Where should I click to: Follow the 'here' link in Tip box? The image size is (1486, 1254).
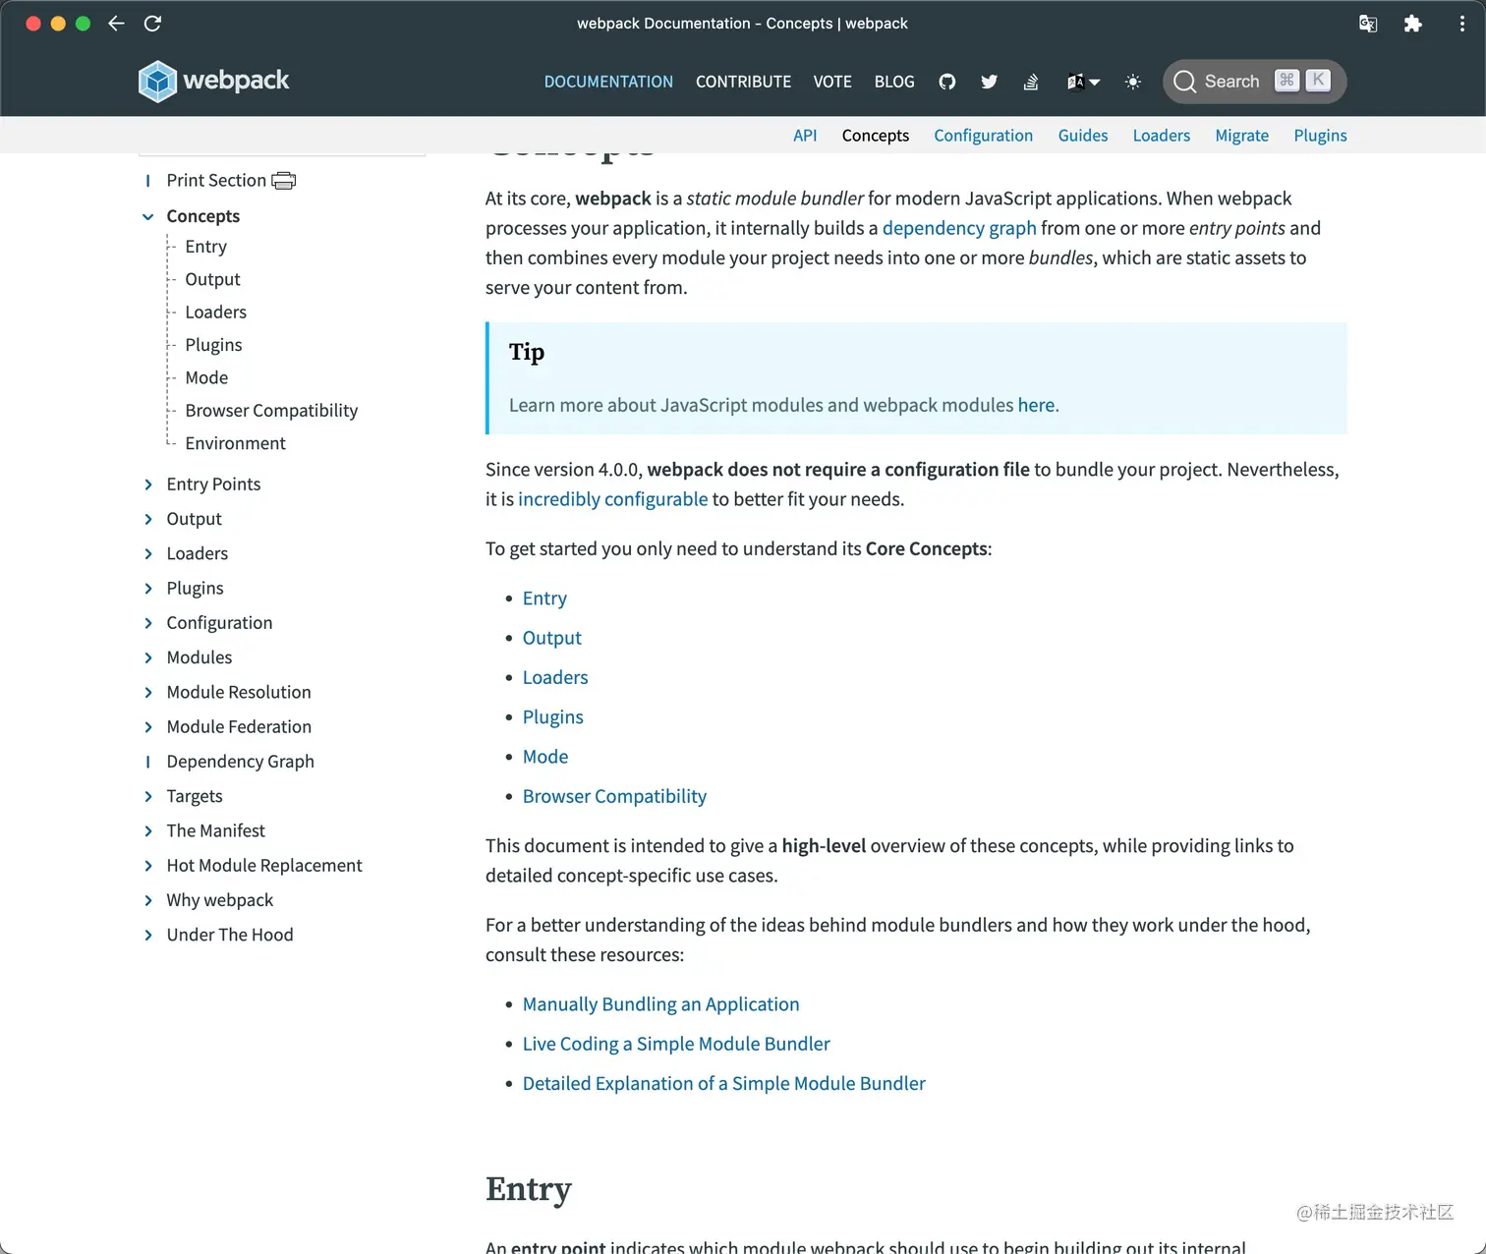click(1036, 405)
